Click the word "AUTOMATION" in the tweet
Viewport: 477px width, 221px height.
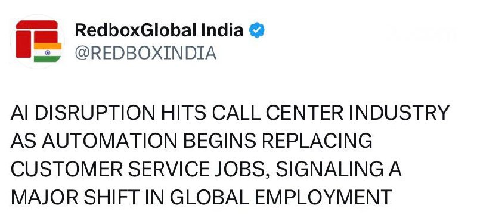109,141
